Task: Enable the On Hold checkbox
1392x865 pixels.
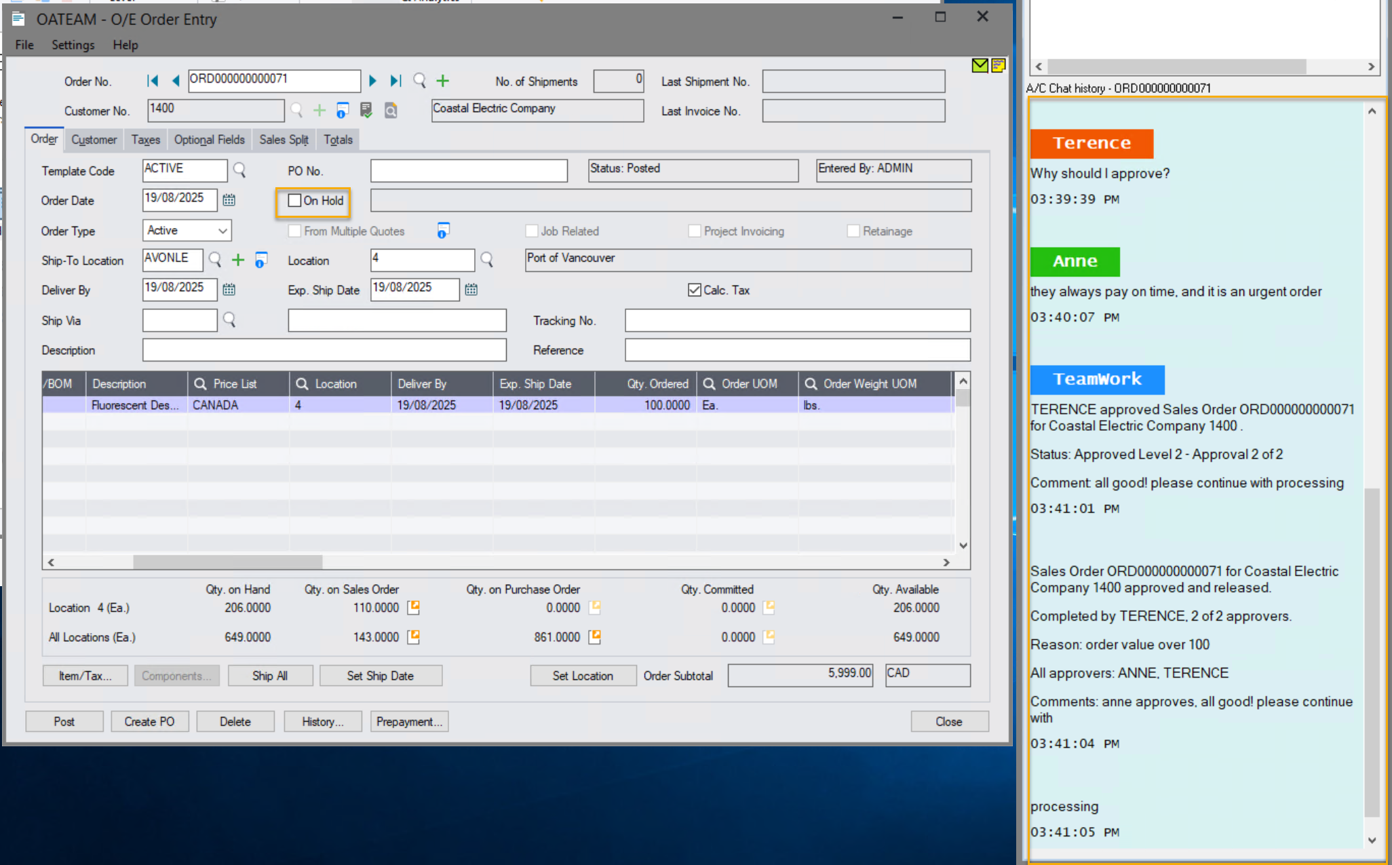Action: [294, 200]
